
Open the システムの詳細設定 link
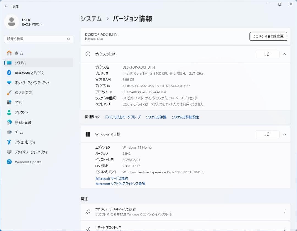click(185, 117)
